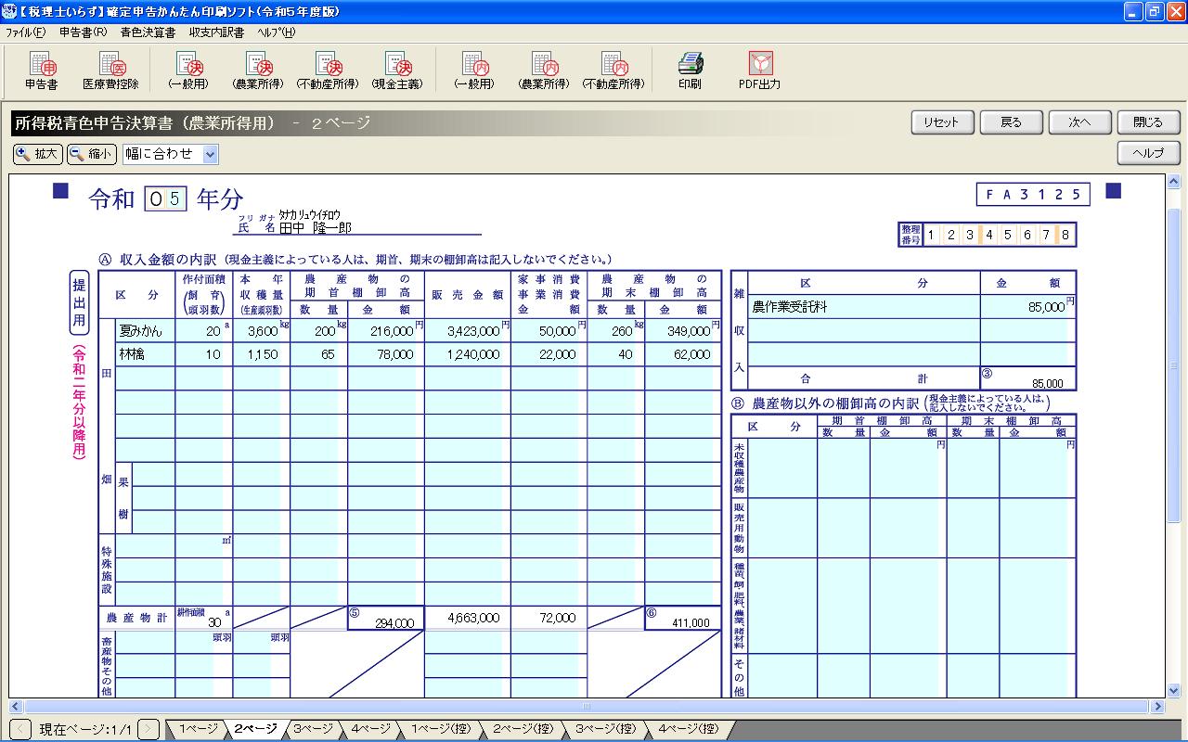Image resolution: width=1188 pixels, height=742 pixels.
Task: Click the 農作業受託料 miscellaneous income cell
Action: (863, 307)
